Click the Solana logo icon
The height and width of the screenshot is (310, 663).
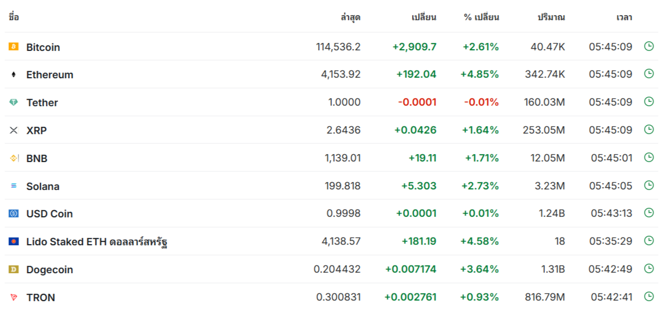(x=13, y=186)
